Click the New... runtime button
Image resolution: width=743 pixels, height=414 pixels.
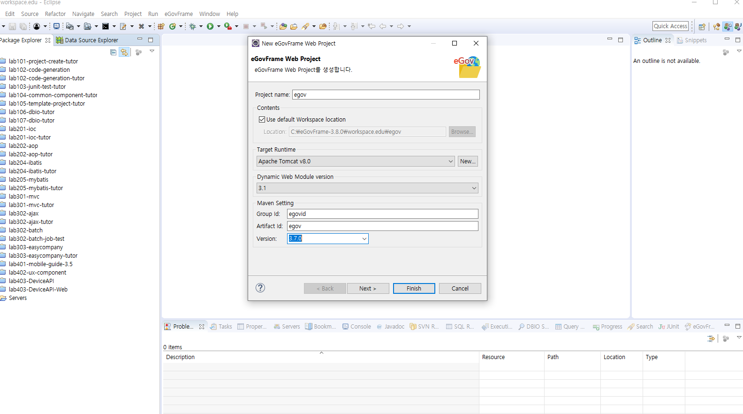coord(468,161)
